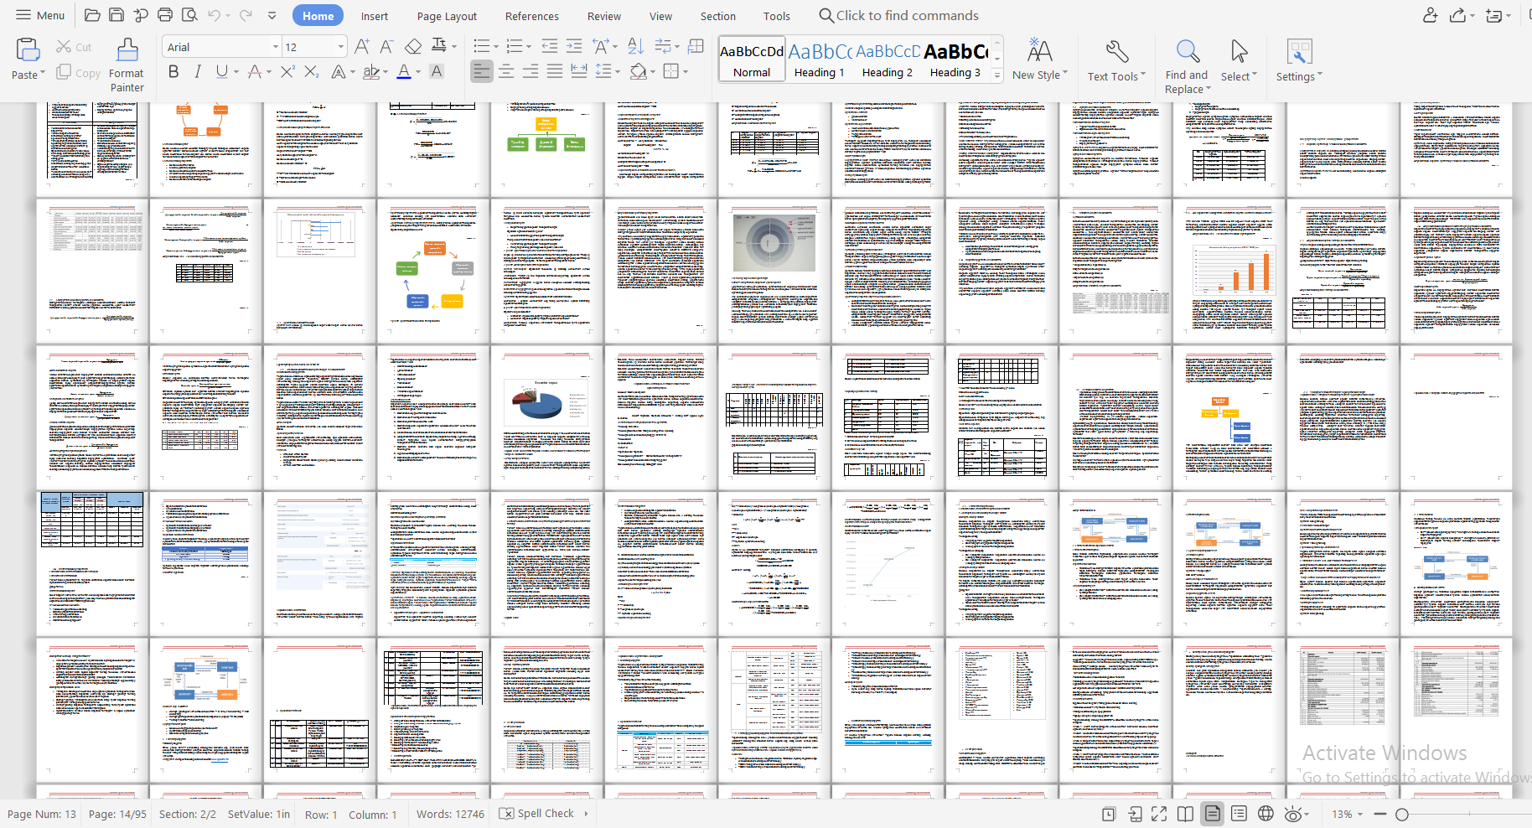Expand the Find and Replace dropdown
Viewport: 1532px width, 828px height.
coord(1208,89)
